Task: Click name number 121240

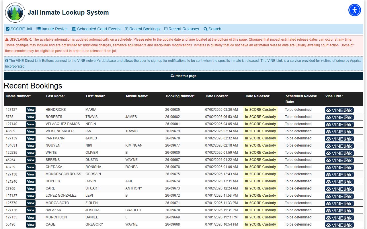Action: click(11, 181)
